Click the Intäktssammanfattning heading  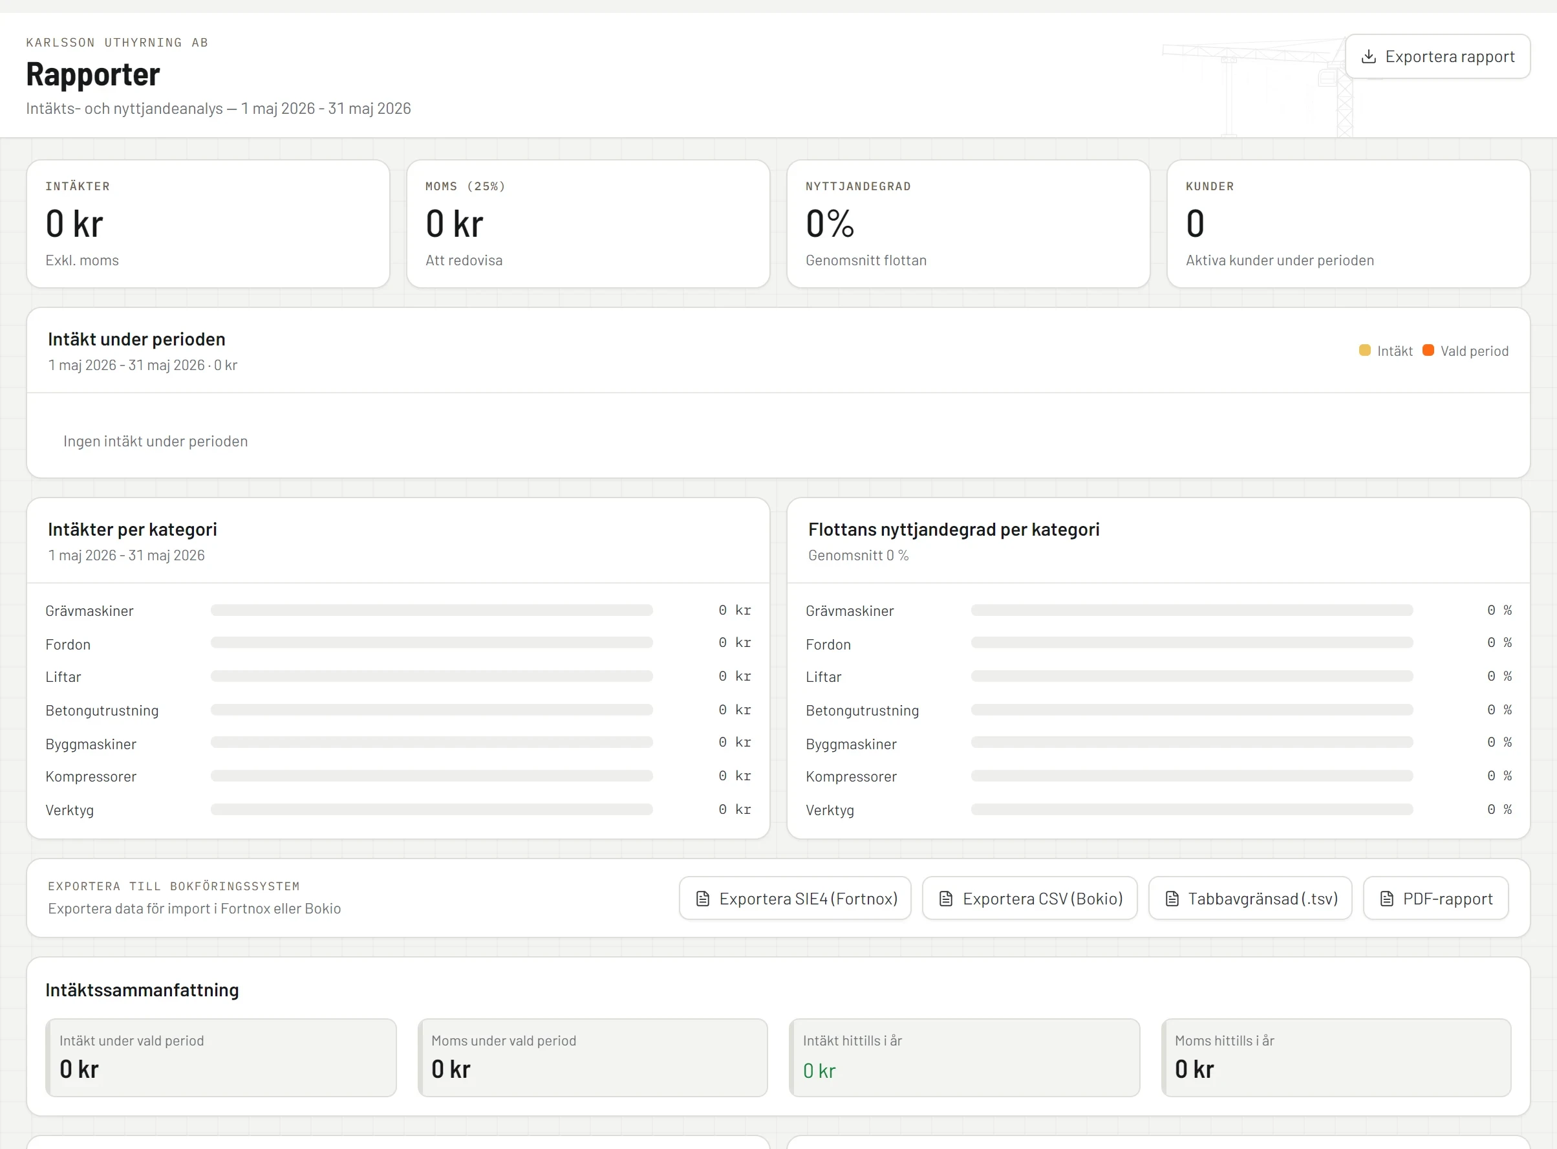point(142,990)
